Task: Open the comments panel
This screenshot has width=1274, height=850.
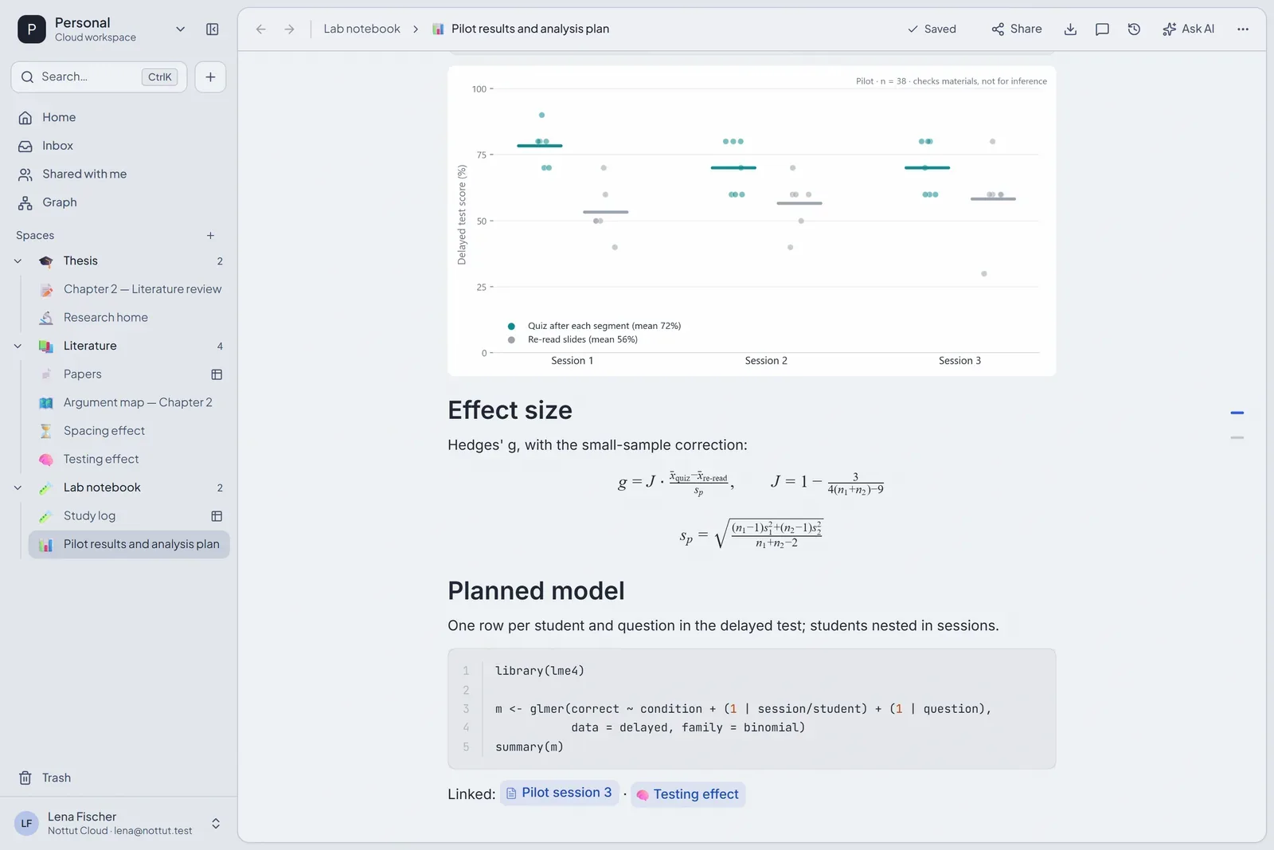Action: coord(1103,29)
